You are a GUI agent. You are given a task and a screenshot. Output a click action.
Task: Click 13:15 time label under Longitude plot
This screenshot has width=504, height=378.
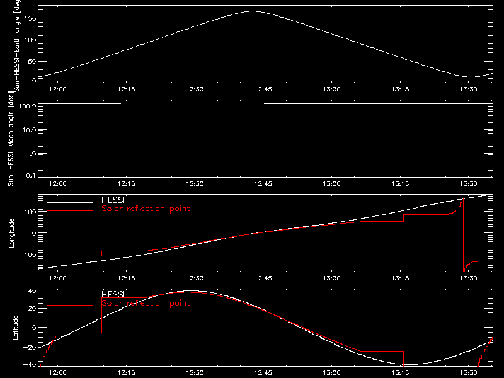pyautogui.click(x=400, y=278)
